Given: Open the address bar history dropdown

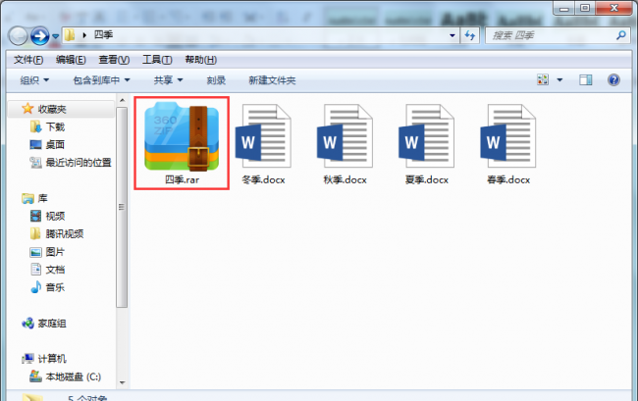Looking at the screenshot, I should coord(452,35).
